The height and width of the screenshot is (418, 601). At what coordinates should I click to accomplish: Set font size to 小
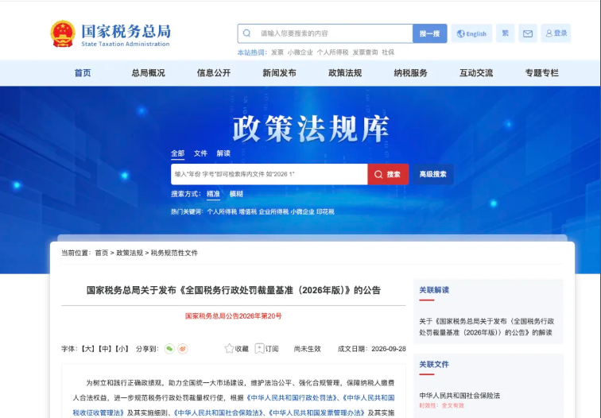(122, 349)
